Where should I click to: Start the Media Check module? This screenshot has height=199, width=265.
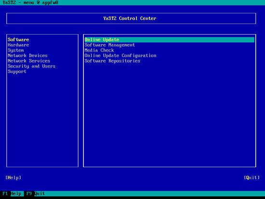(99, 50)
